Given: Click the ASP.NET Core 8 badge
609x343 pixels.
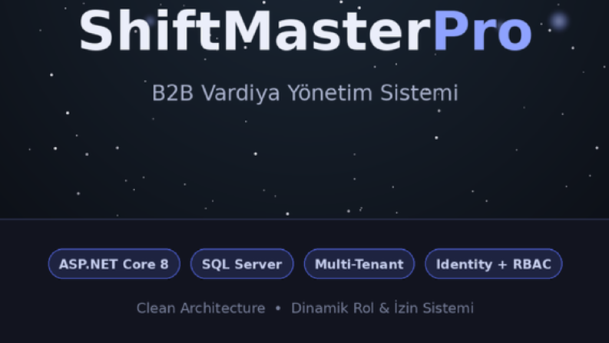Looking at the screenshot, I should pos(114,264).
